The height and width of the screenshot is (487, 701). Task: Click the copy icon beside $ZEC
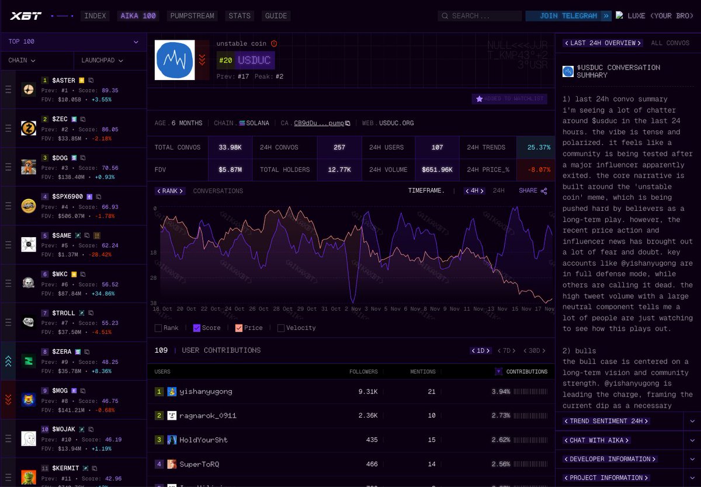coord(84,118)
